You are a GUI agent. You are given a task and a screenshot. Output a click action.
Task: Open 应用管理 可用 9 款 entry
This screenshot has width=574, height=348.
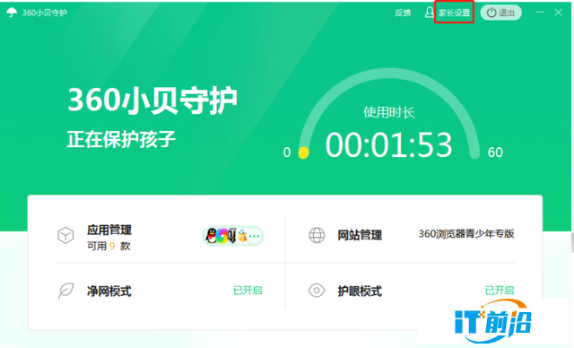pyautogui.click(x=109, y=238)
